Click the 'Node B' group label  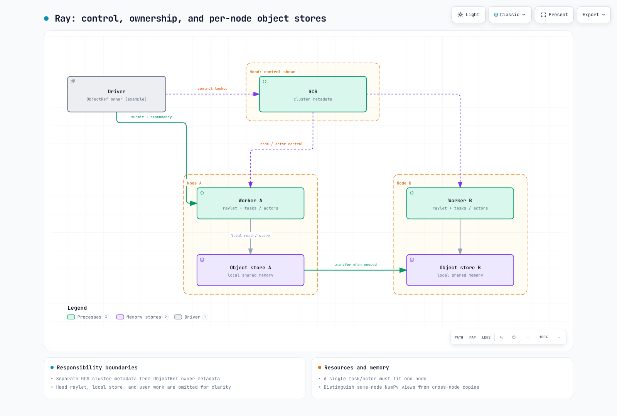pyautogui.click(x=404, y=183)
